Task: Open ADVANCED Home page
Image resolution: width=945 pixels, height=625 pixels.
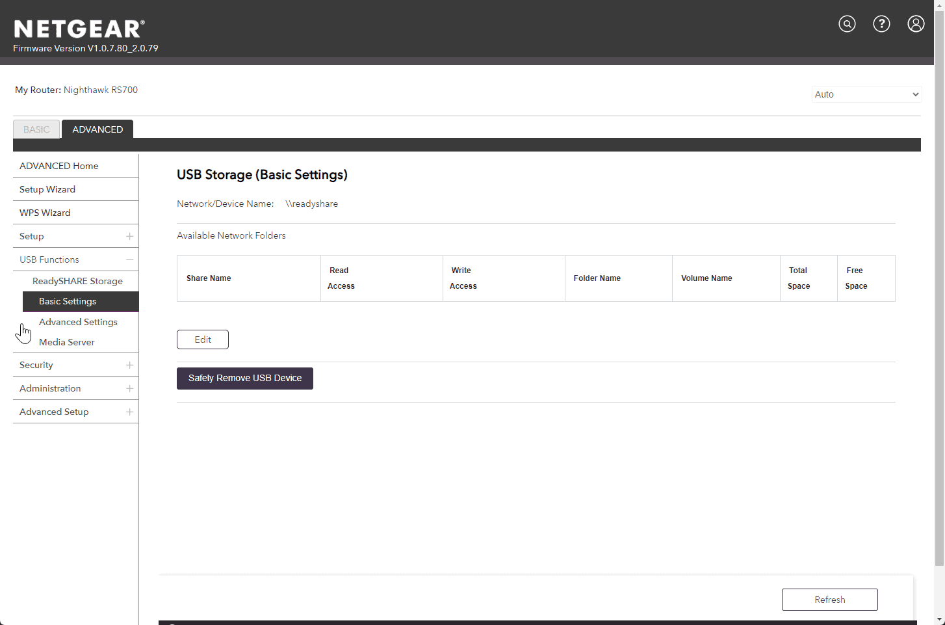Action: 59,166
